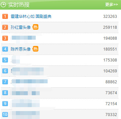Click search count 323263
This screenshot has width=121, height=119.
tap(110, 17)
